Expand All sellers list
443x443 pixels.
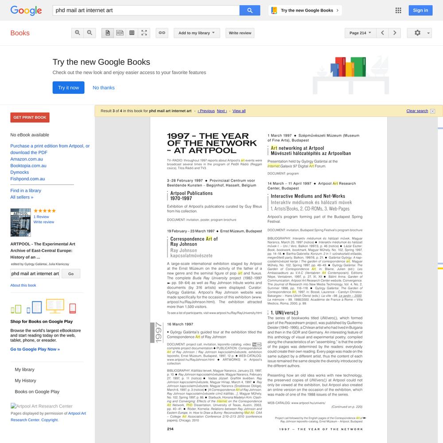tap(22, 197)
